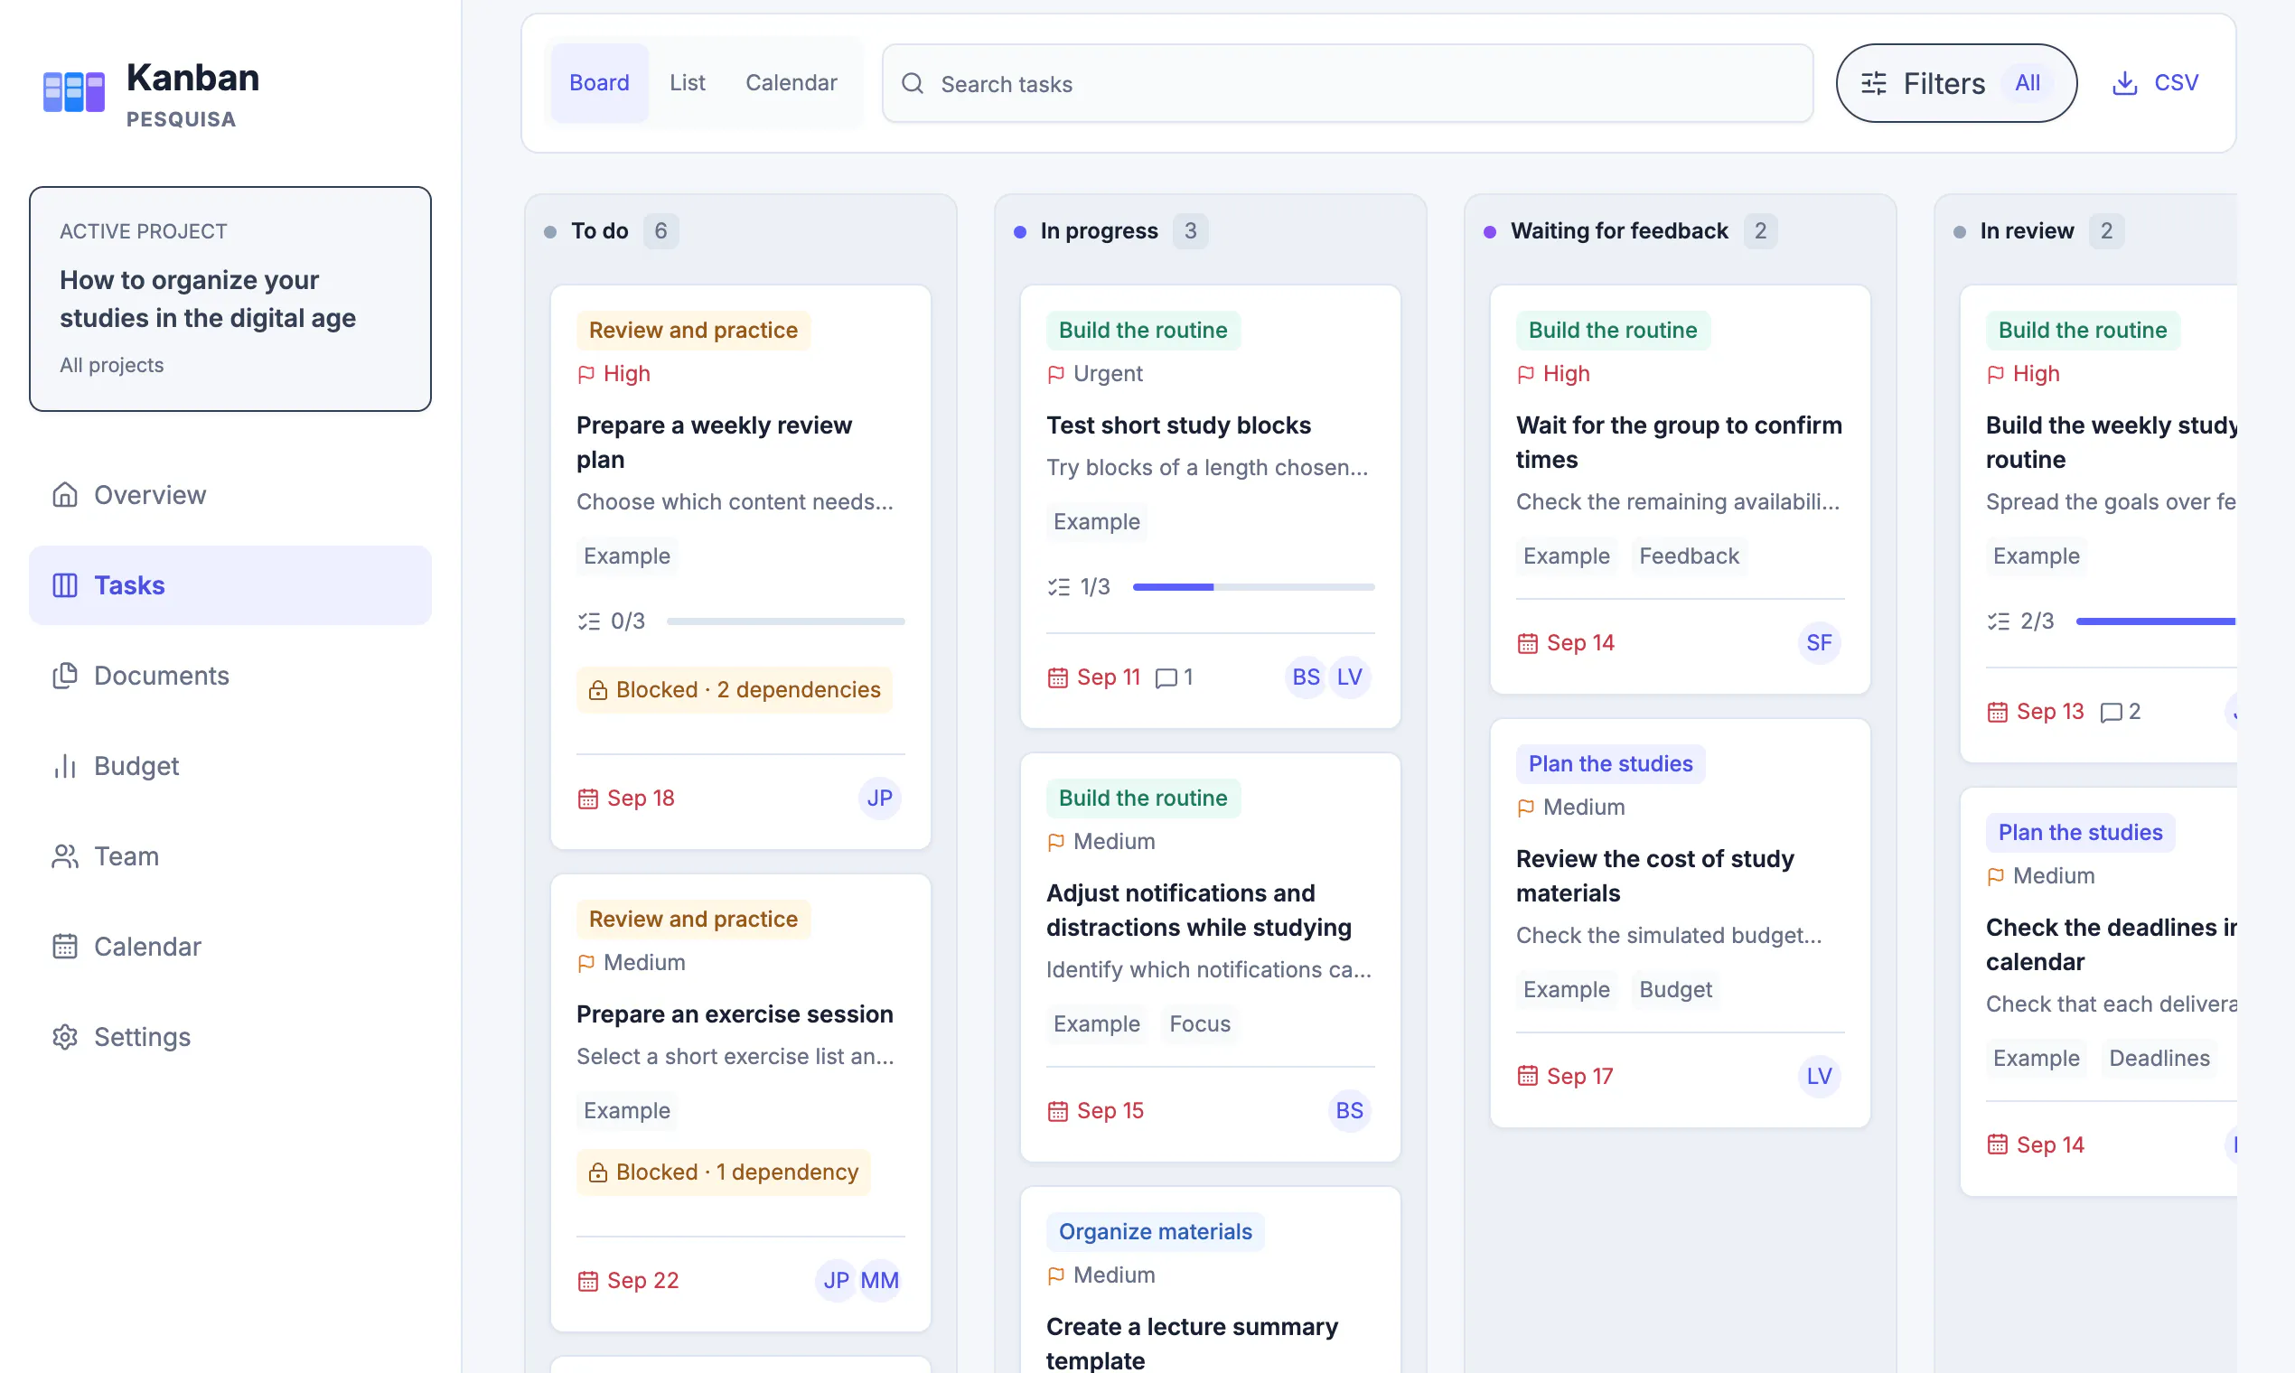
Task: Click the CSV download icon
Action: [x=2125, y=83]
